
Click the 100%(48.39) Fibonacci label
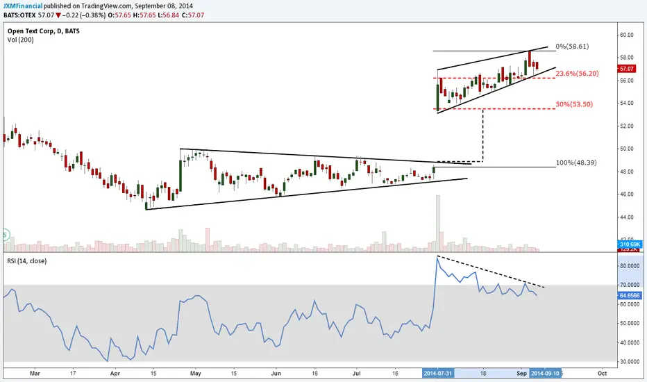[x=576, y=163]
